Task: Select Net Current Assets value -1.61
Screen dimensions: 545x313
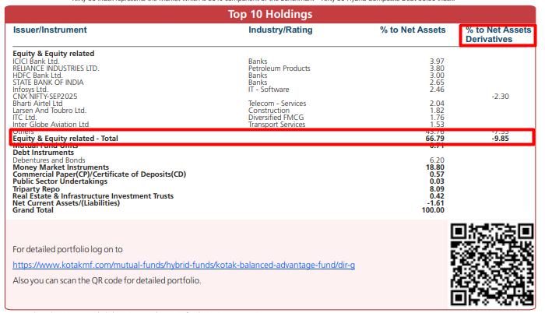Action: [435, 202]
